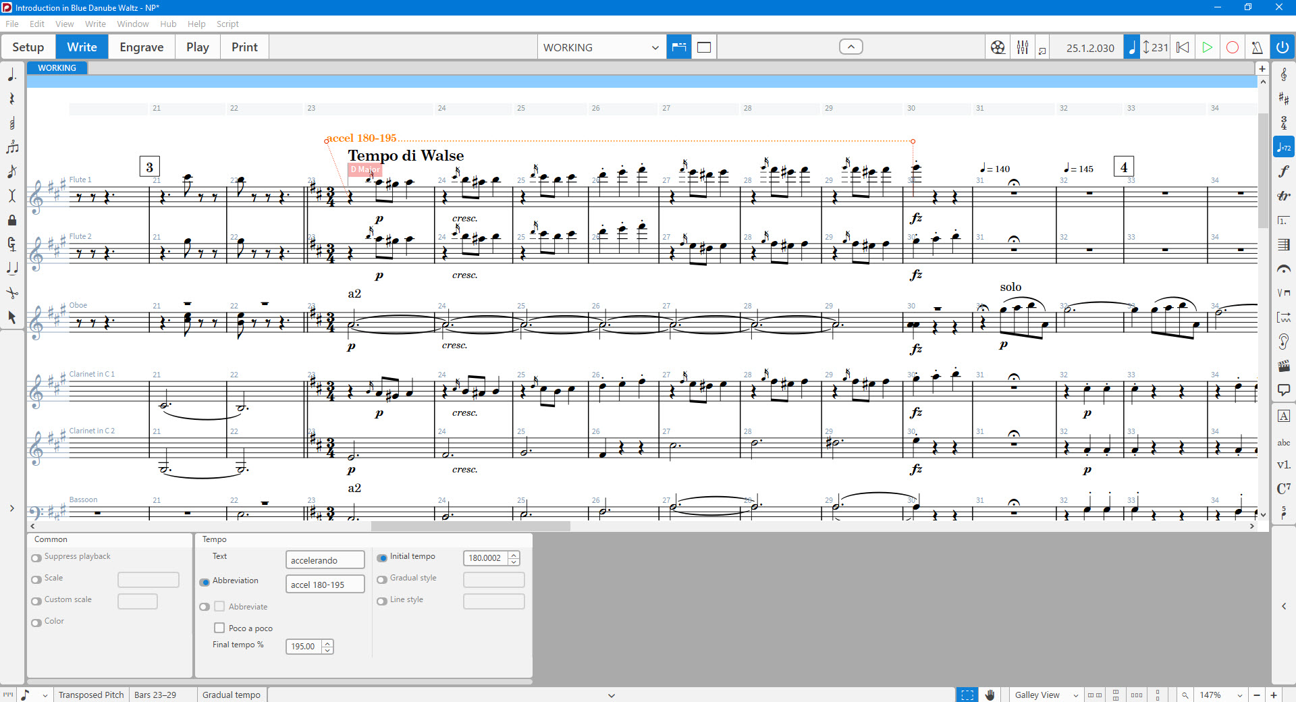Choose the select arrow tool
This screenshot has width=1296, height=702.
(12, 317)
